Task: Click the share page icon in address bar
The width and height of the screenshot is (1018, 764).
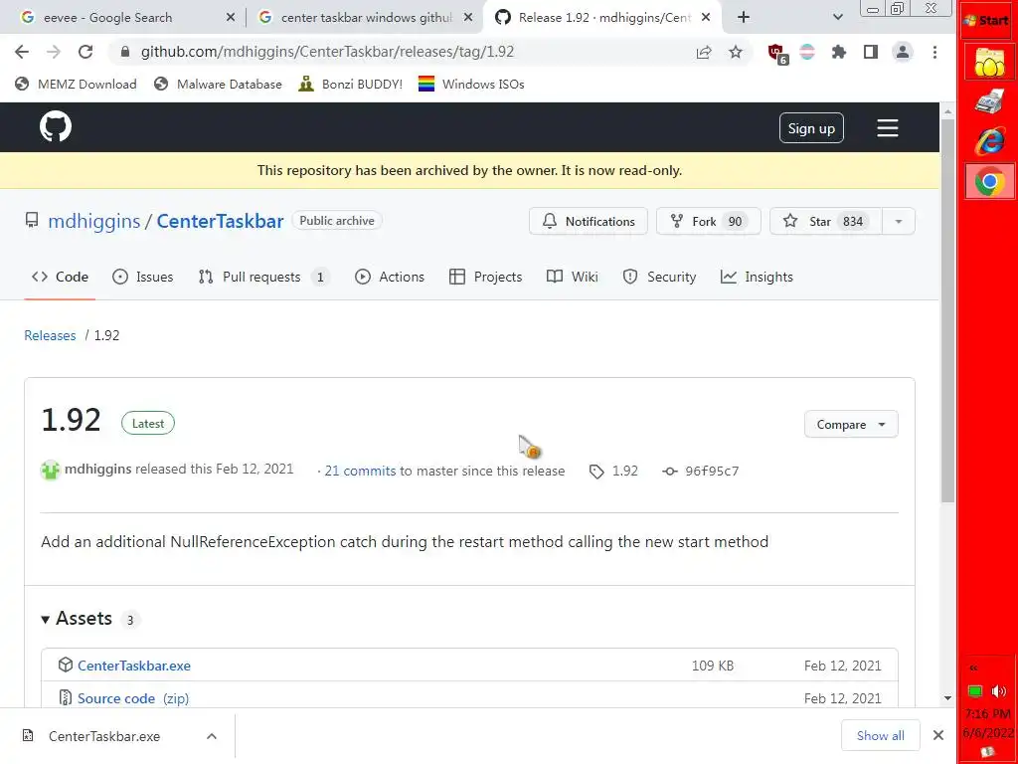Action: (704, 52)
